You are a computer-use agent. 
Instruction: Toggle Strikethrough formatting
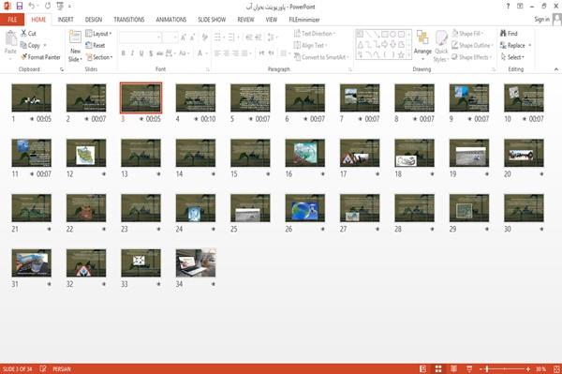pyautogui.click(x=160, y=53)
